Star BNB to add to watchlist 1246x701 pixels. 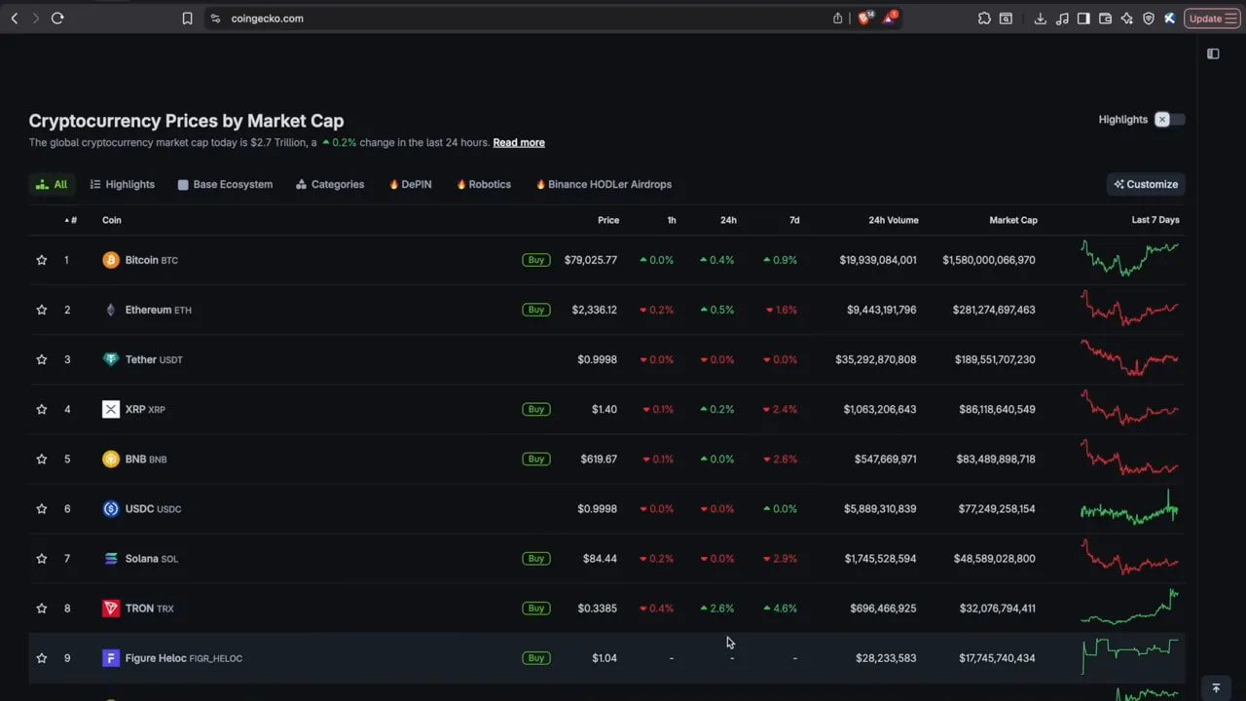(42, 459)
